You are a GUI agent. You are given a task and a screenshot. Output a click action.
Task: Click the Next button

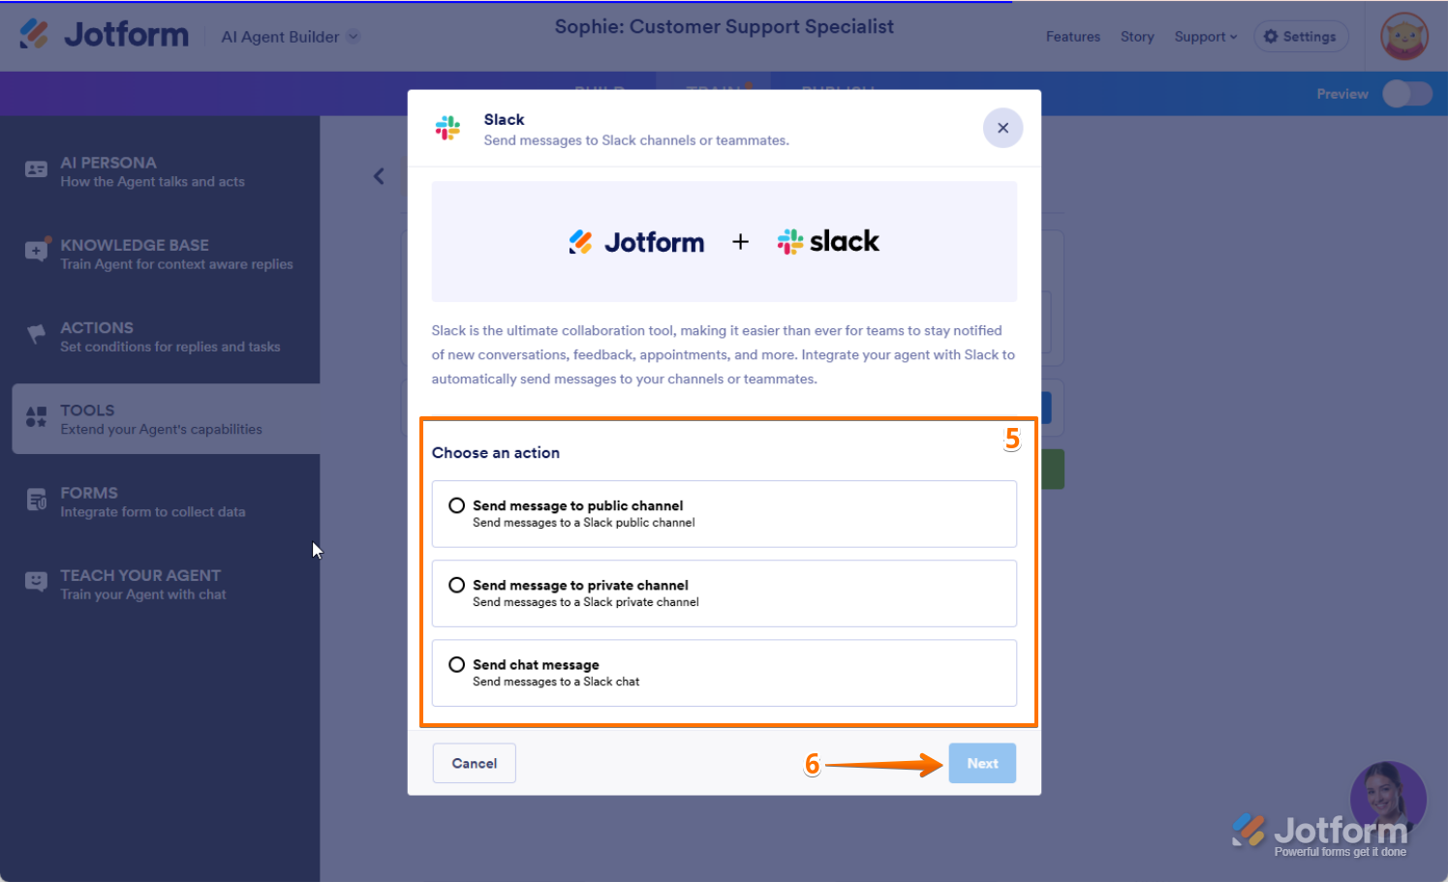(x=982, y=763)
